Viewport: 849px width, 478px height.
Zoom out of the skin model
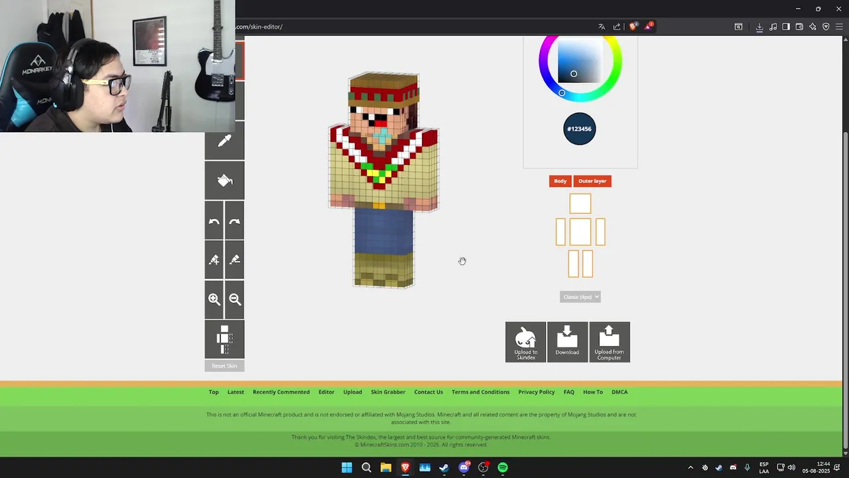coord(235,299)
